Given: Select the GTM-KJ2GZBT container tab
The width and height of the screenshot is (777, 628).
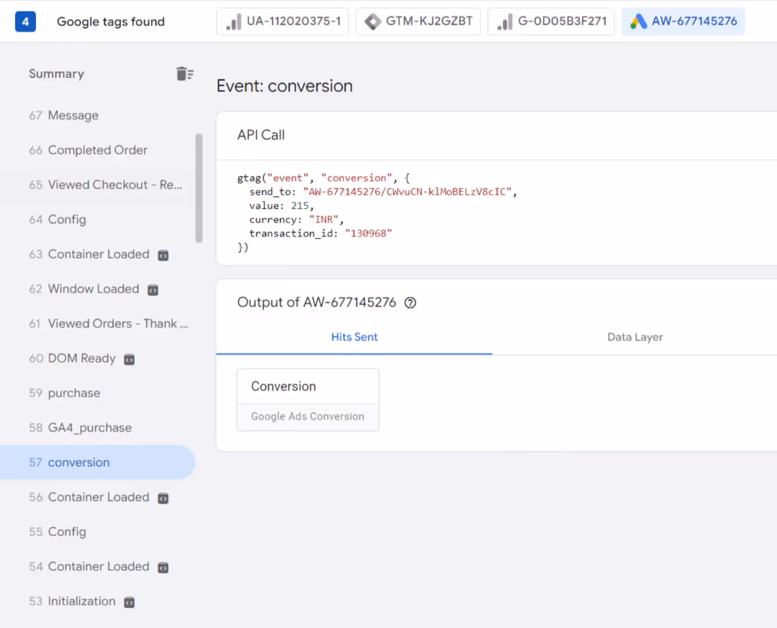Looking at the screenshot, I should (418, 21).
